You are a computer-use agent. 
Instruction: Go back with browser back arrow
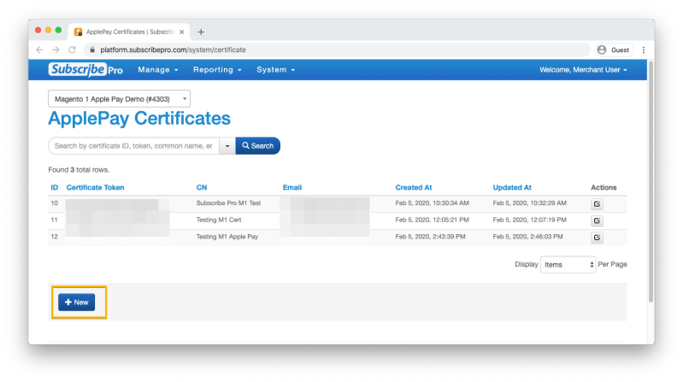39,50
